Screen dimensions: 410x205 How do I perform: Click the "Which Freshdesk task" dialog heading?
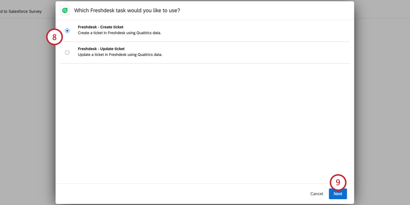click(127, 11)
